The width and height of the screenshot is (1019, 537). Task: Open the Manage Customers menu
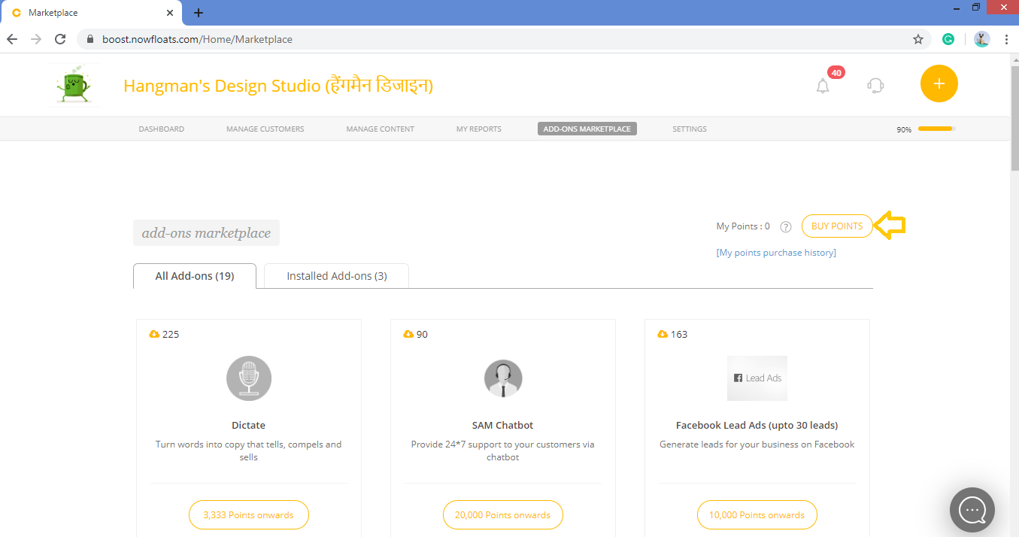click(265, 129)
